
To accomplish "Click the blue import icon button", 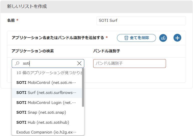I will 163,38.
